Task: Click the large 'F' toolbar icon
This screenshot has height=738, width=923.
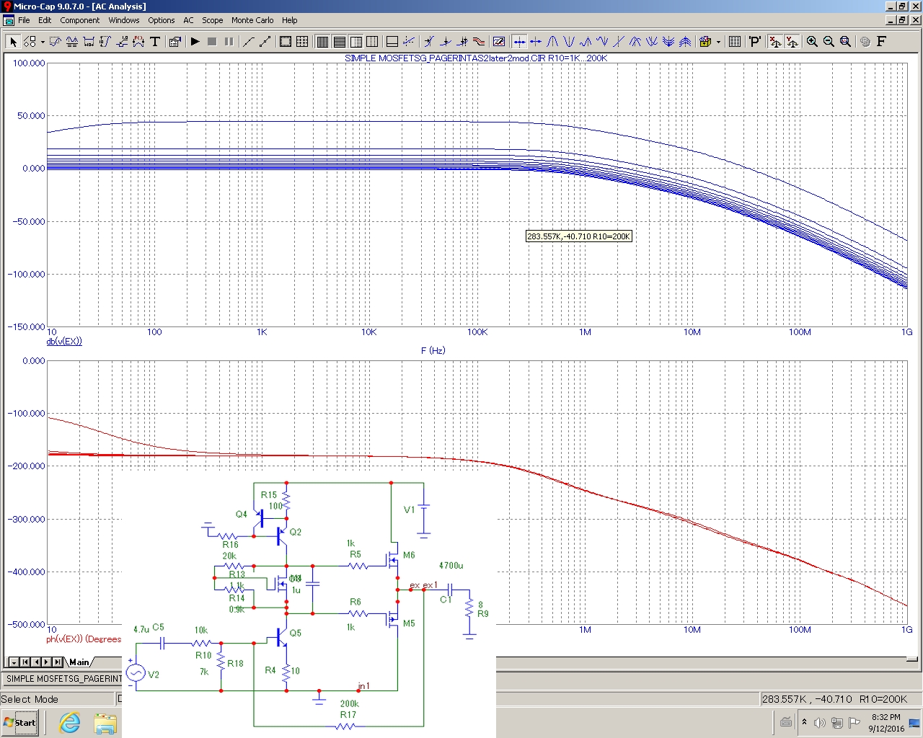Action: [x=881, y=42]
